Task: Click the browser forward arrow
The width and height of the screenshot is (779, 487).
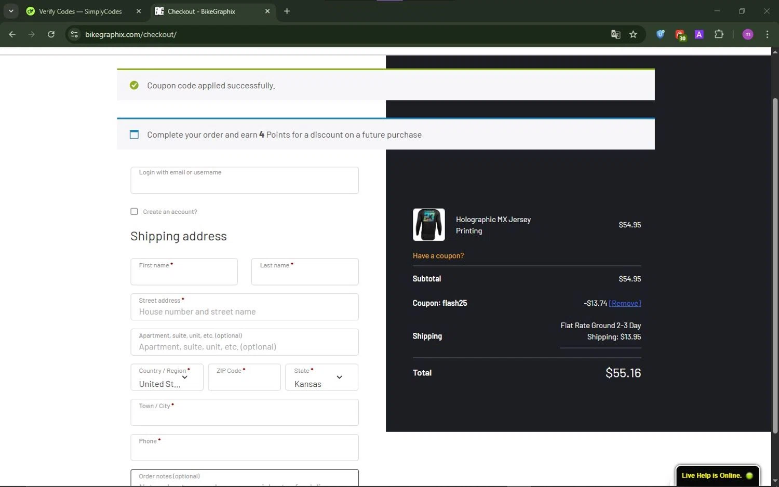Action: pyautogui.click(x=32, y=34)
